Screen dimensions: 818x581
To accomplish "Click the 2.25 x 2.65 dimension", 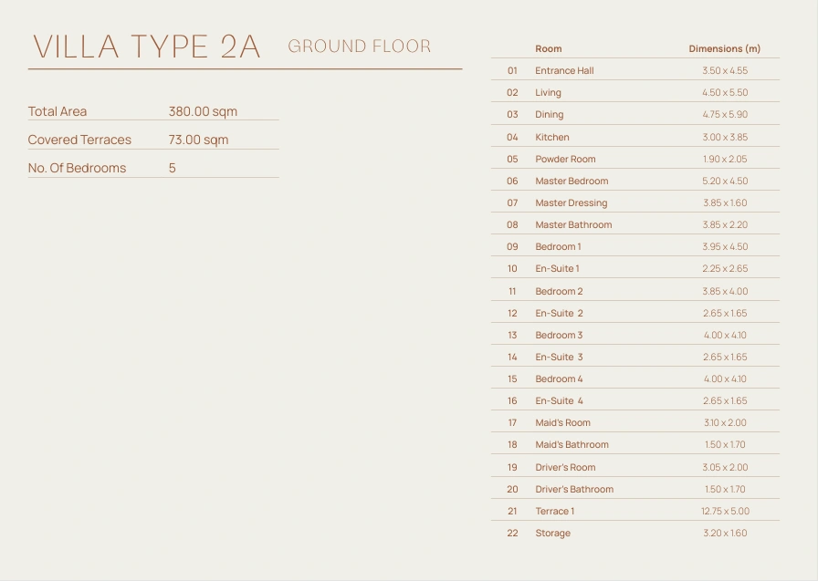I will click(x=725, y=268).
